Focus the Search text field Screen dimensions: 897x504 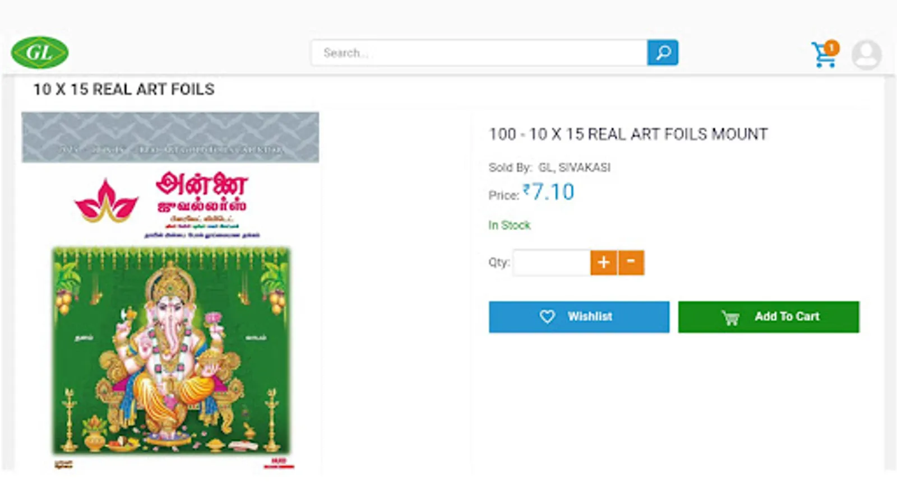[x=479, y=53]
